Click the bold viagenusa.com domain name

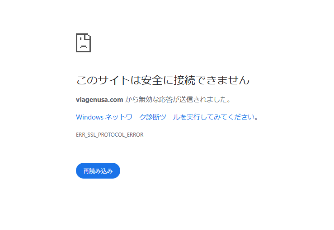tap(99, 100)
